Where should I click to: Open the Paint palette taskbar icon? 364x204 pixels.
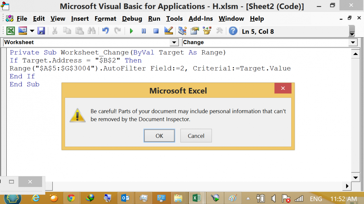click(x=232, y=198)
